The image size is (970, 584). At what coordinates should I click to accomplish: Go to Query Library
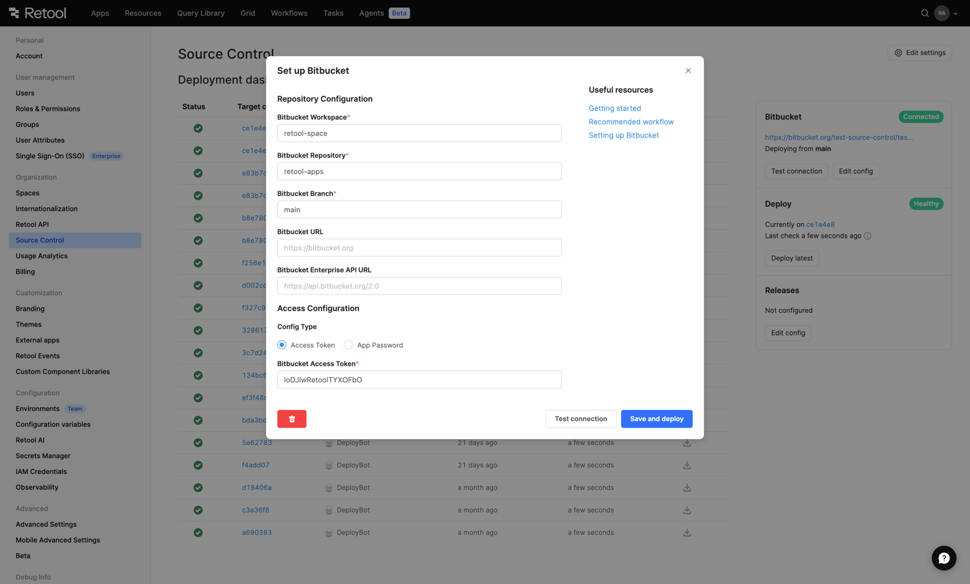pos(200,13)
